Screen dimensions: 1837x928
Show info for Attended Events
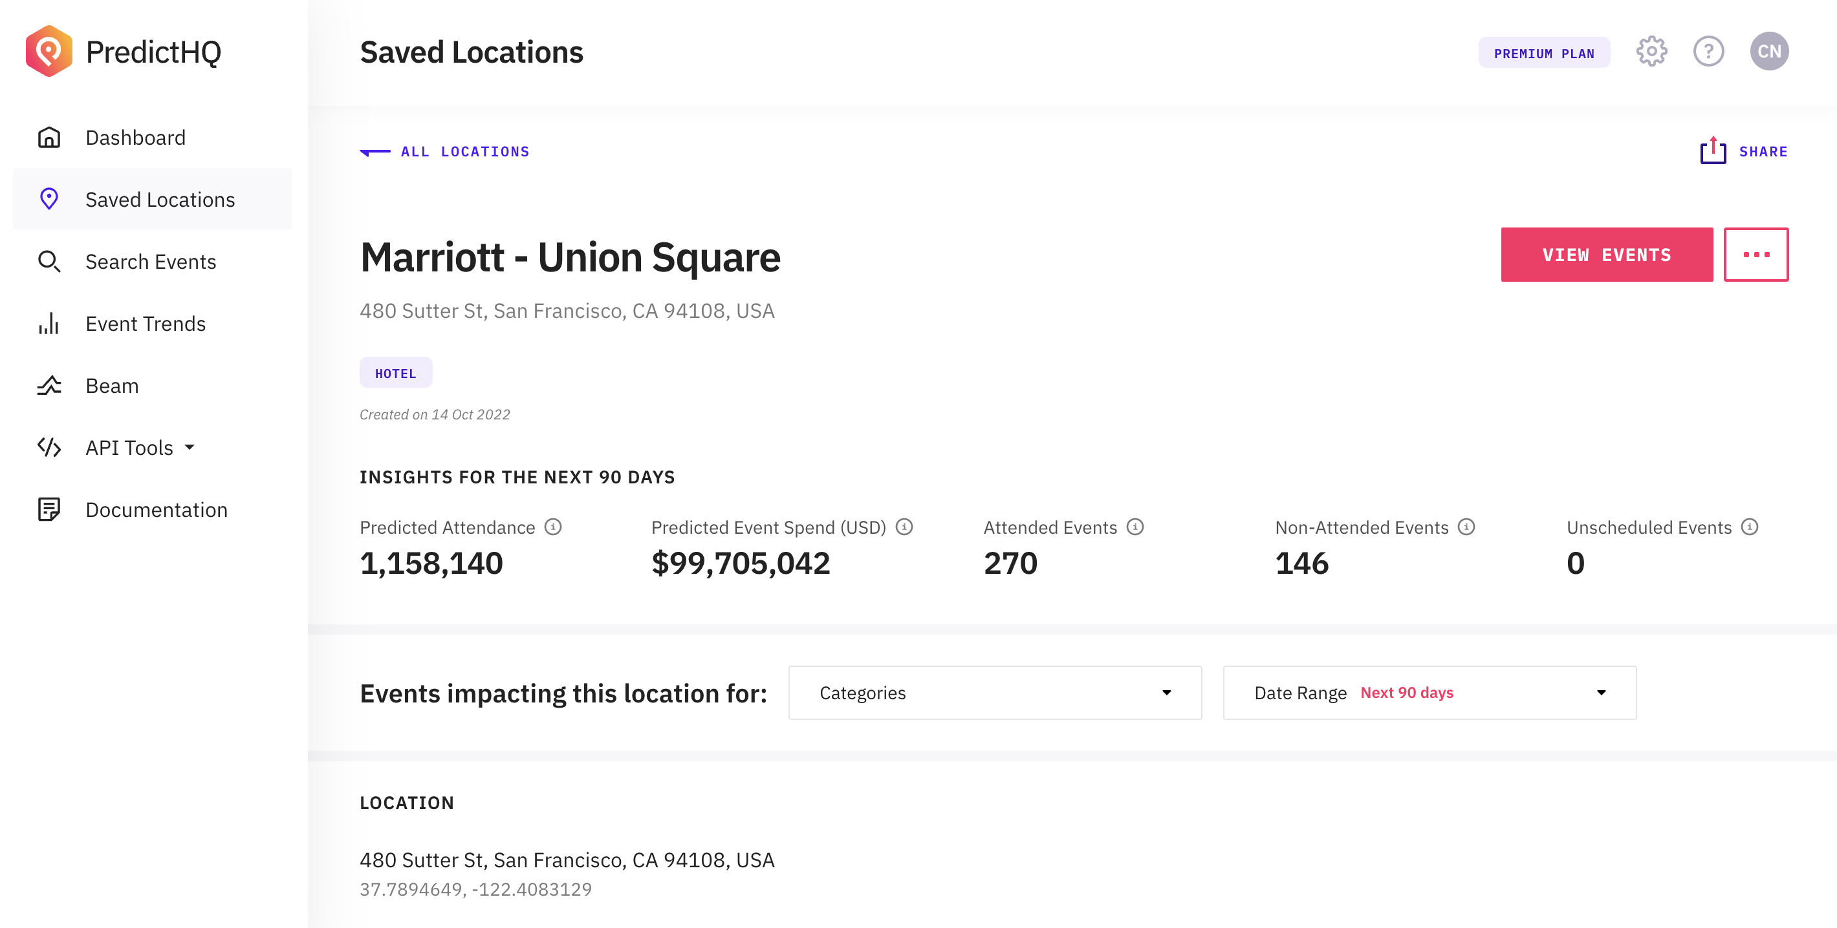click(1135, 527)
